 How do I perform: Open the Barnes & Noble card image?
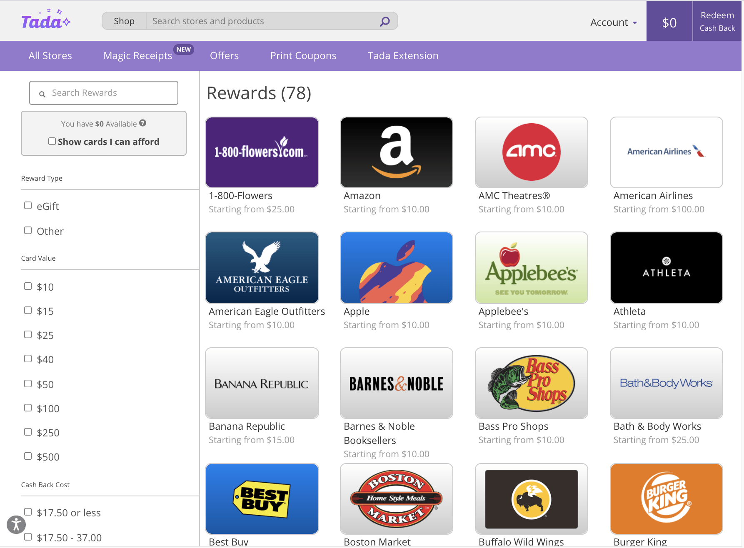[x=397, y=383]
